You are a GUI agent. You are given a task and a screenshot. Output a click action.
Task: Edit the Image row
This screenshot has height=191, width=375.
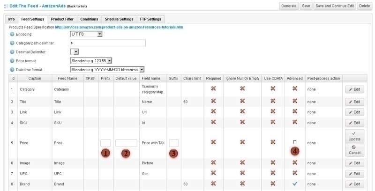[x=354, y=163]
